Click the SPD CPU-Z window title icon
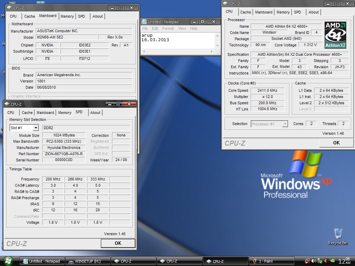This screenshot has width=355, height=266. pos(7,104)
